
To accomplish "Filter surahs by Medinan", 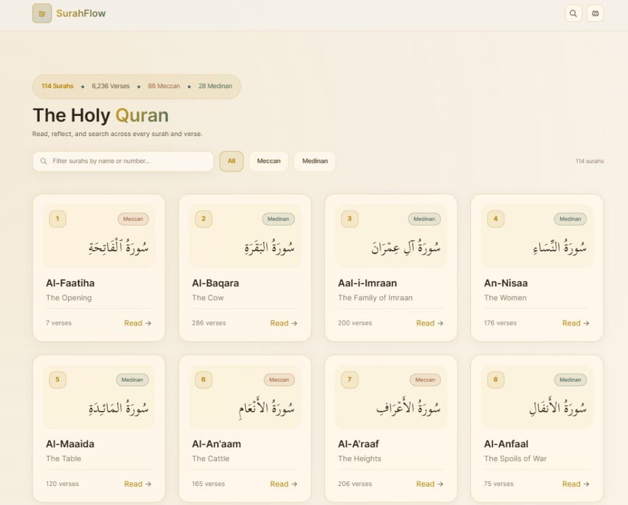I will (x=315, y=161).
